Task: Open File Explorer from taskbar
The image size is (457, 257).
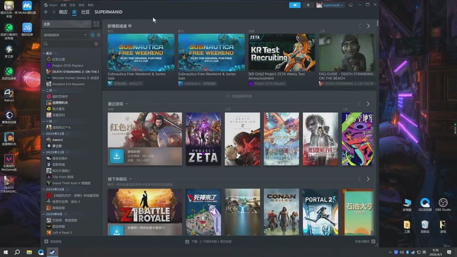Action: (29, 252)
